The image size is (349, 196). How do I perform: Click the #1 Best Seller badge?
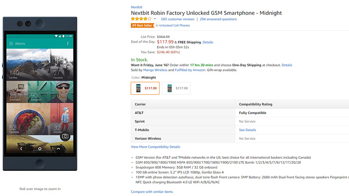(142, 26)
